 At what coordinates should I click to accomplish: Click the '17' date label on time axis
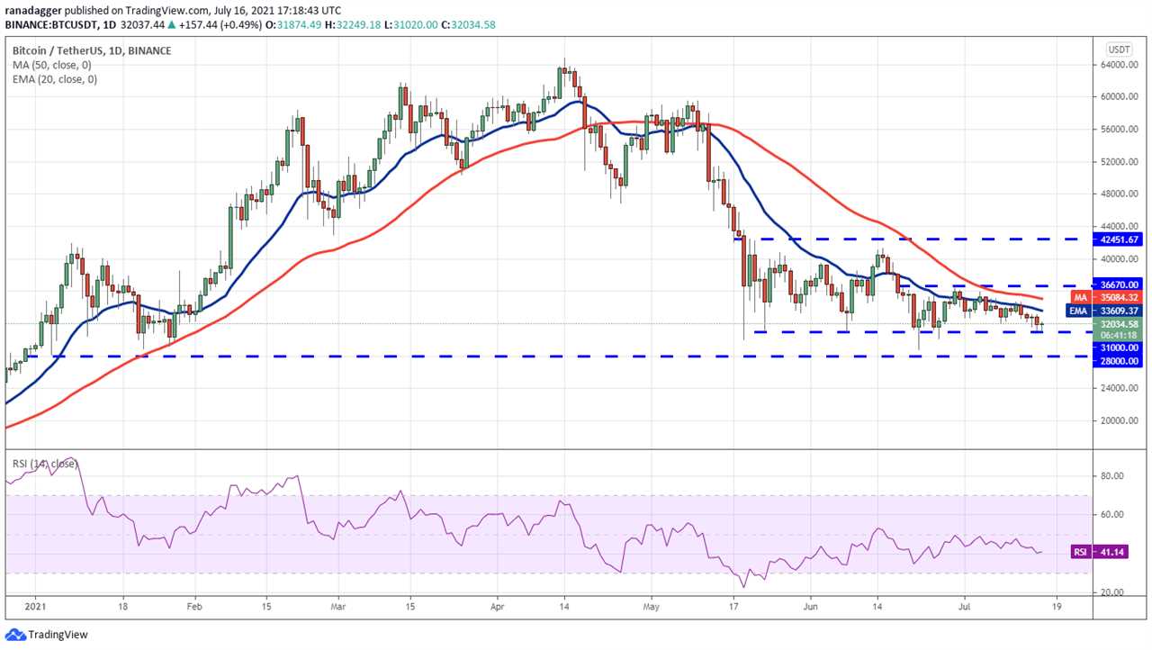coord(734,608)
